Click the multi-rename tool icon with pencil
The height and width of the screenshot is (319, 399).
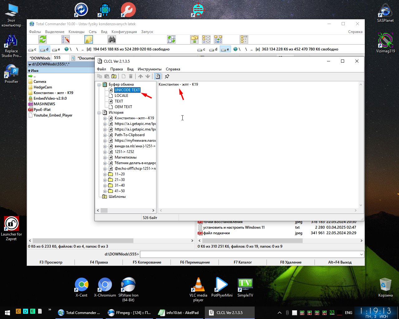[65, 39]
